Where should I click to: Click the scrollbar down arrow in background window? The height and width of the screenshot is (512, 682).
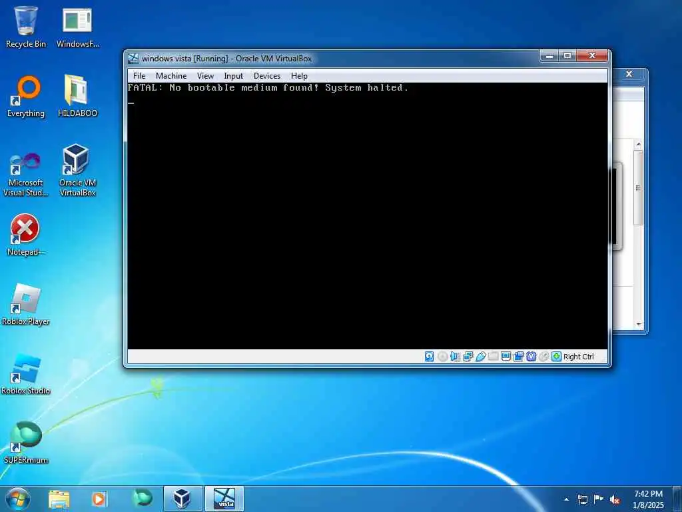pyautogui.click(x=639, y=325)
